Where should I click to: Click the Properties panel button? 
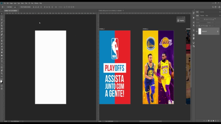181,21
